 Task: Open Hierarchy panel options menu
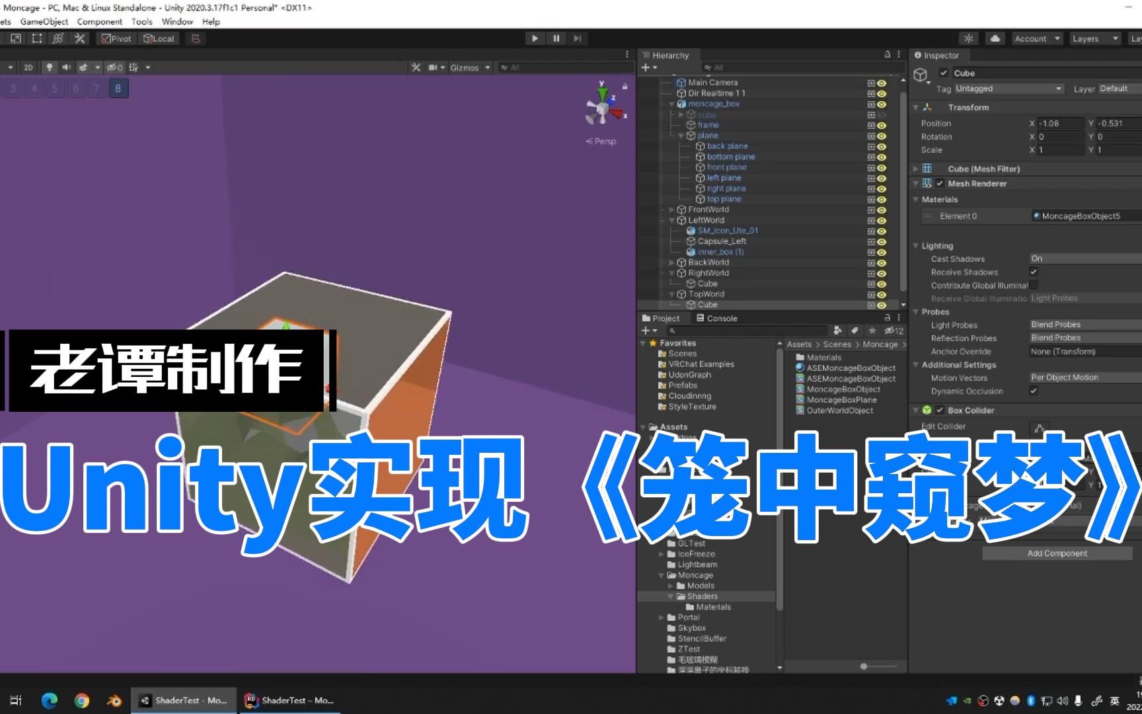pyautogui.click(x=899, y=55)
